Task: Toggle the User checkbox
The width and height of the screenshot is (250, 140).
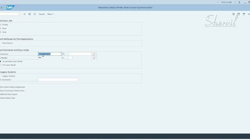Action: [0, 32]
